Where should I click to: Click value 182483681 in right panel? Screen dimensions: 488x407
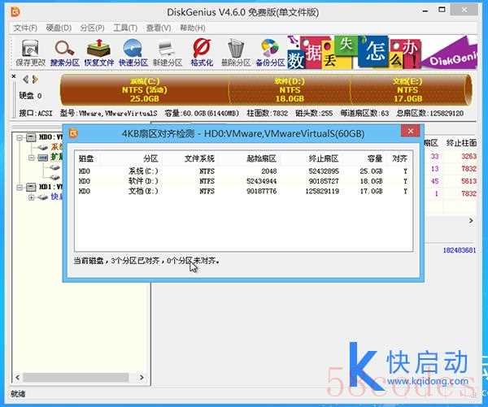click(460, 250)
